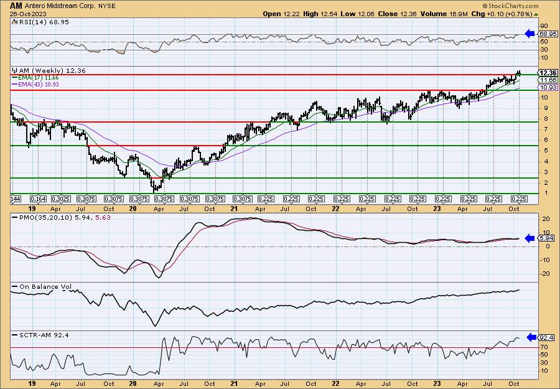Click the price bar glyph before AM (Weekly)
This screenshot has height=389, width=560.
click(x=15, y=70)
